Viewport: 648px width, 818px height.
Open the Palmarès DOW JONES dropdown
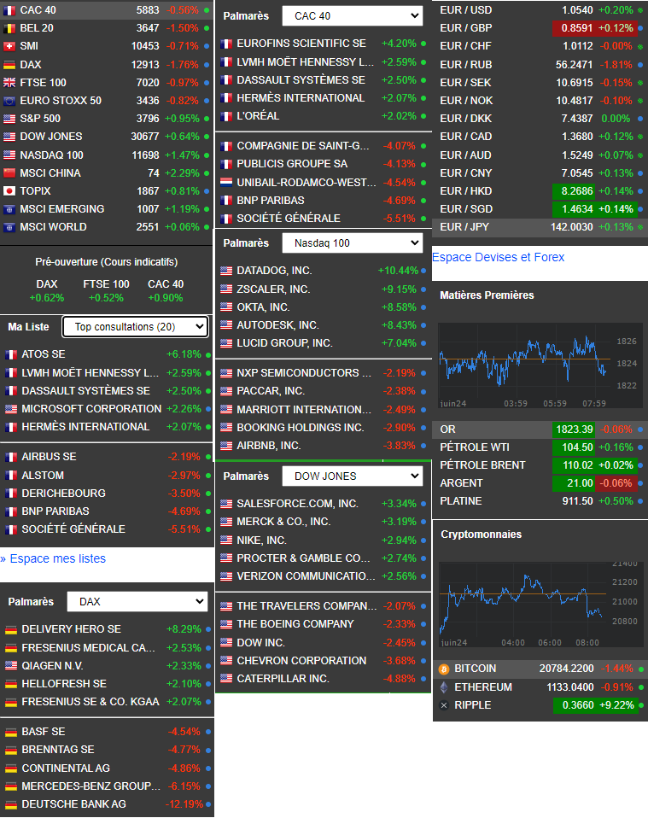tap(352, 476)
